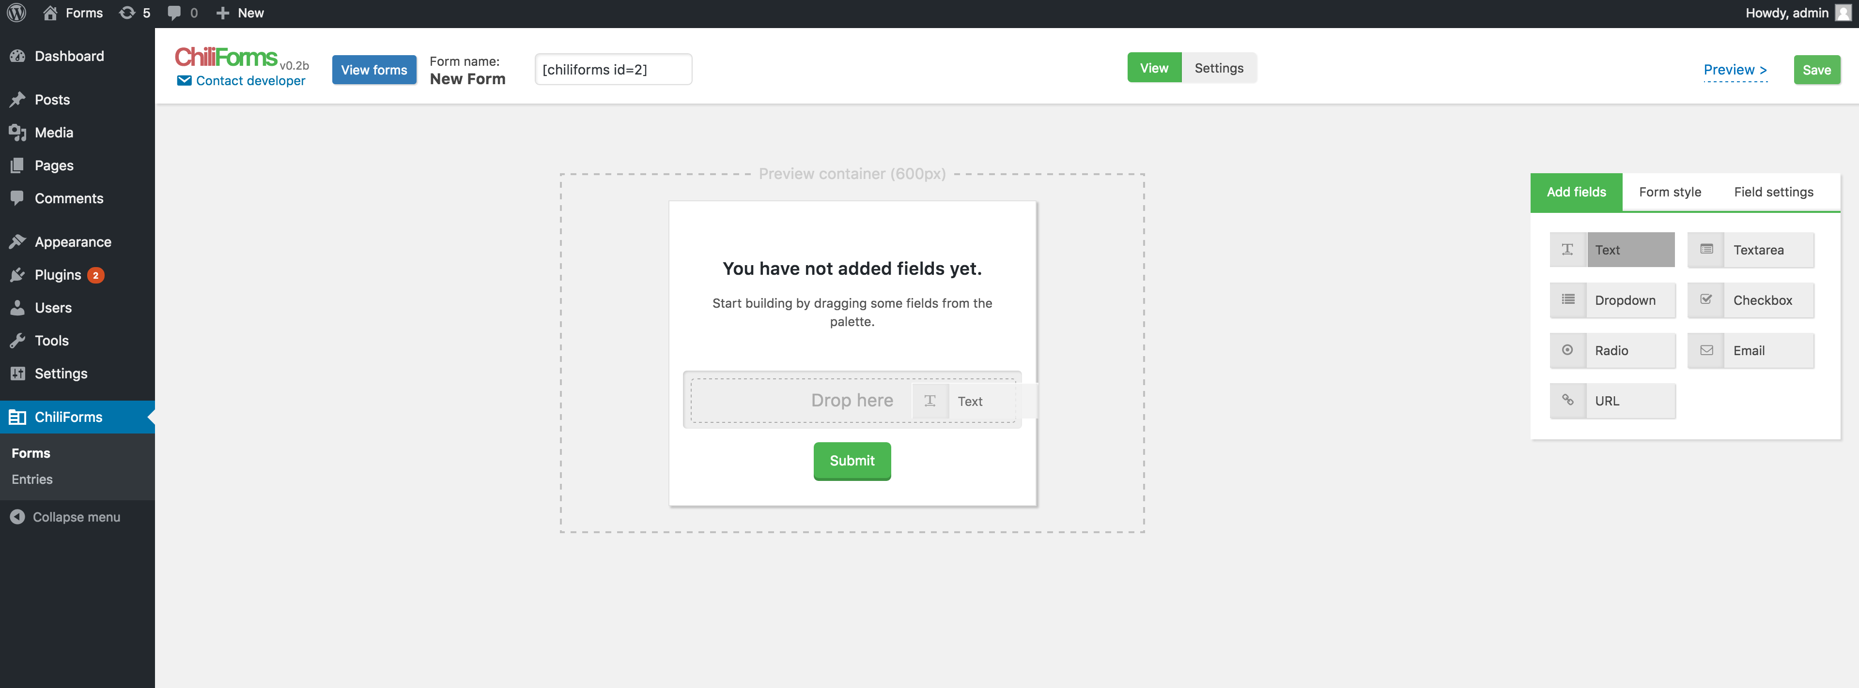Add a Checkbox field
The width and height of the screenshot is (1859, 688).
click(x=1751, y=300)
